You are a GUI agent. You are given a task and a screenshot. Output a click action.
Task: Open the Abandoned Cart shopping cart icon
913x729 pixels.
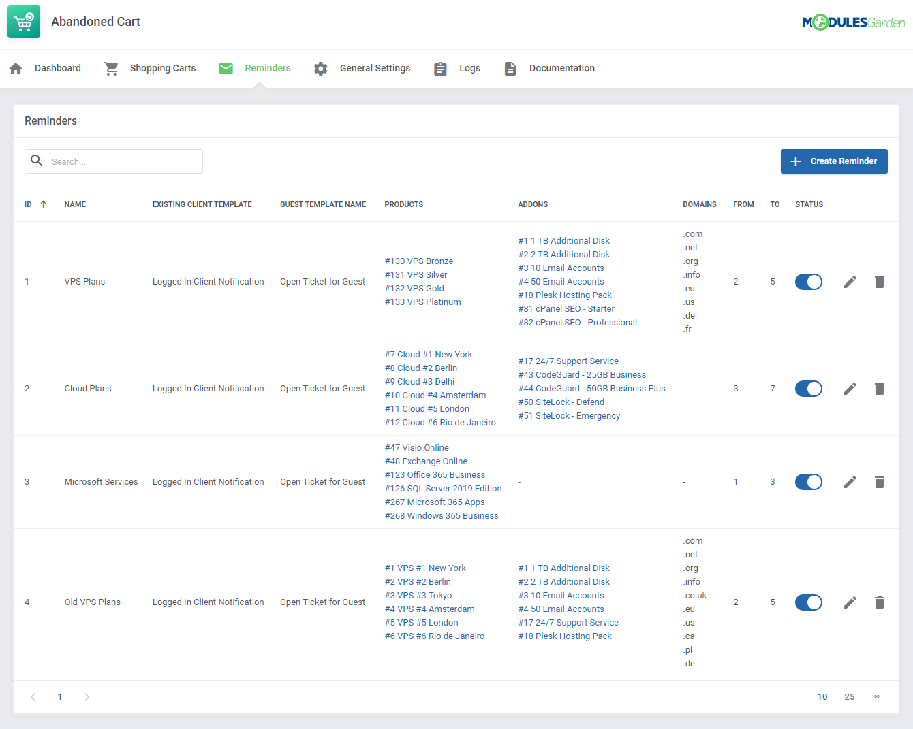23,21
